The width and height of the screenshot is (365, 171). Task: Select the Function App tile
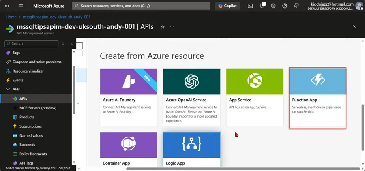click(x=318, y=98)
